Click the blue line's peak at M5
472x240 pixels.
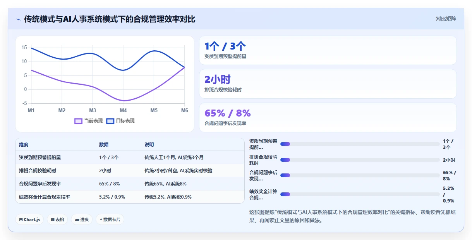click(154, 51)
